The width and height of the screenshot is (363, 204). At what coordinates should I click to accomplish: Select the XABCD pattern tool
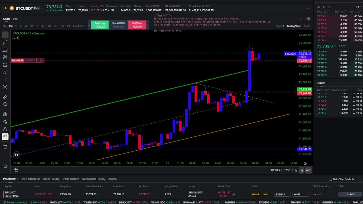(x=5, y=57)
